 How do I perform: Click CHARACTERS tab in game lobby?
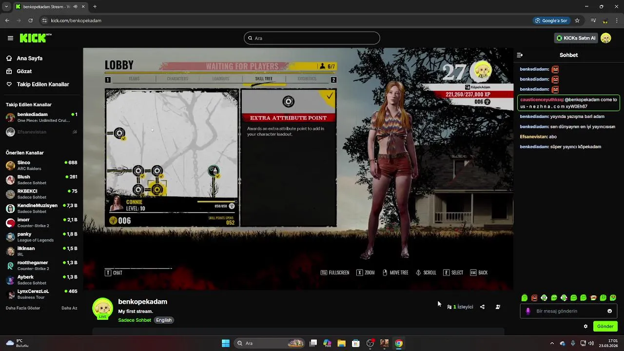click(177, 78)
